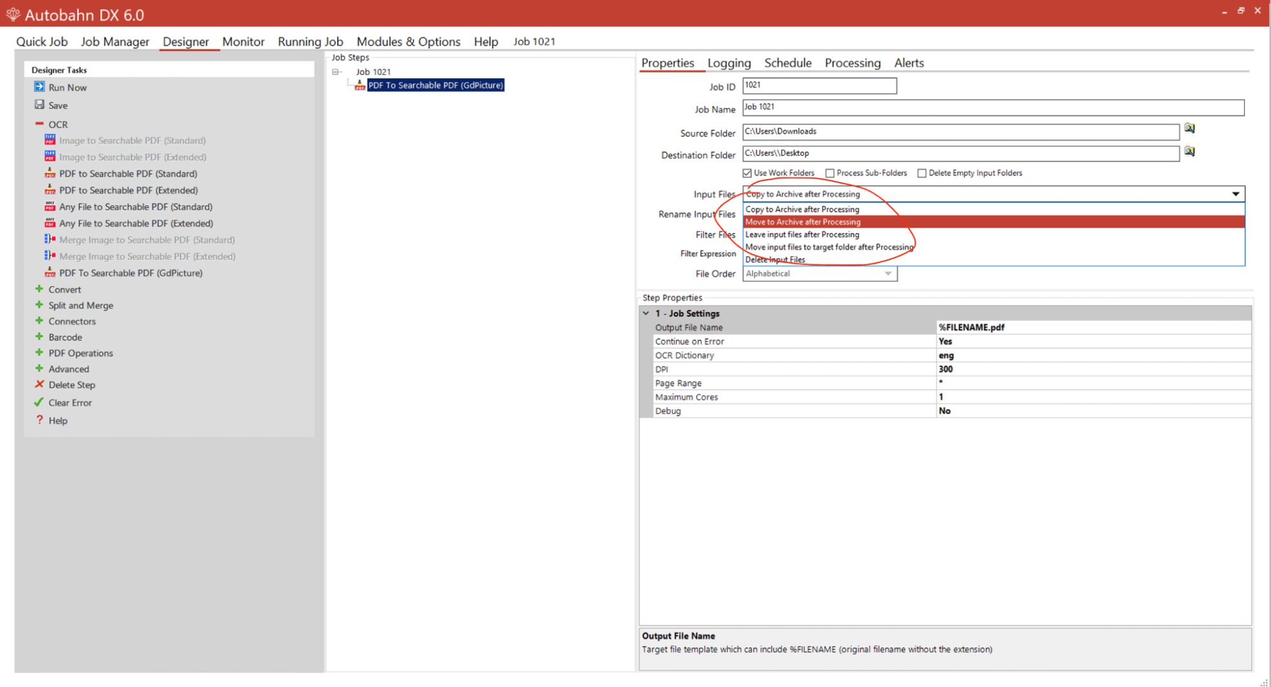
Task: Collapse the OCR task group
Action: click(x=39, y=124)
